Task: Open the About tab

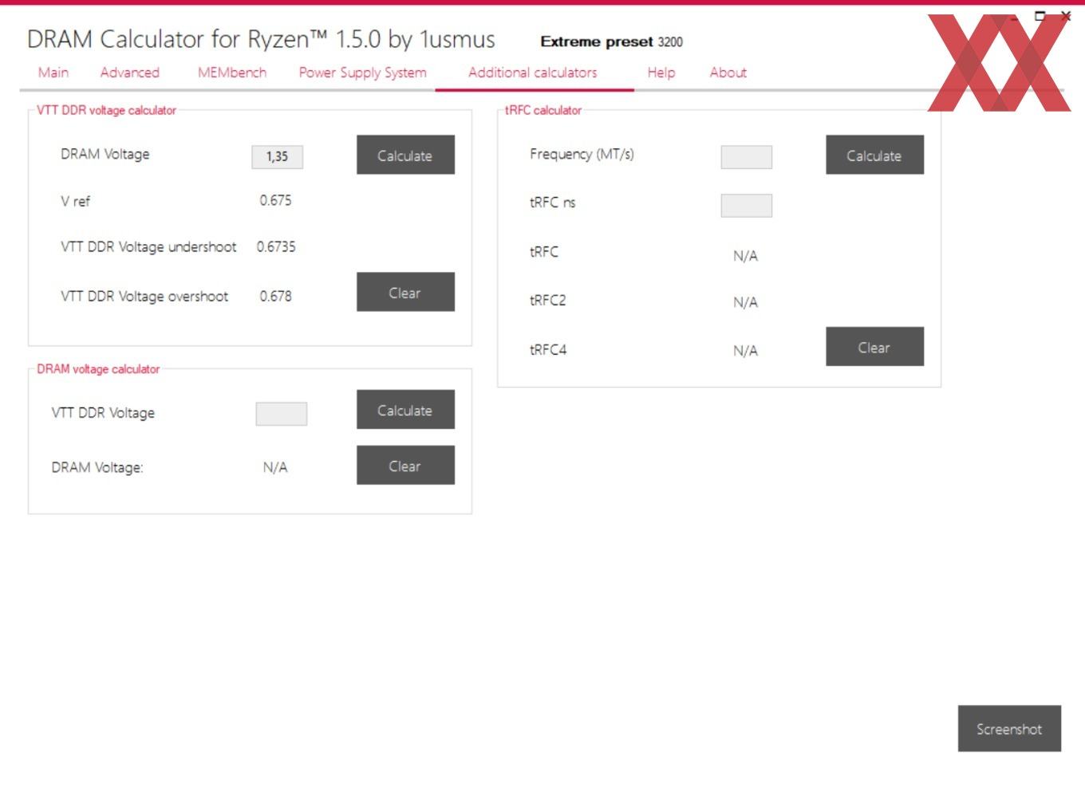Action: click(728, 73)
